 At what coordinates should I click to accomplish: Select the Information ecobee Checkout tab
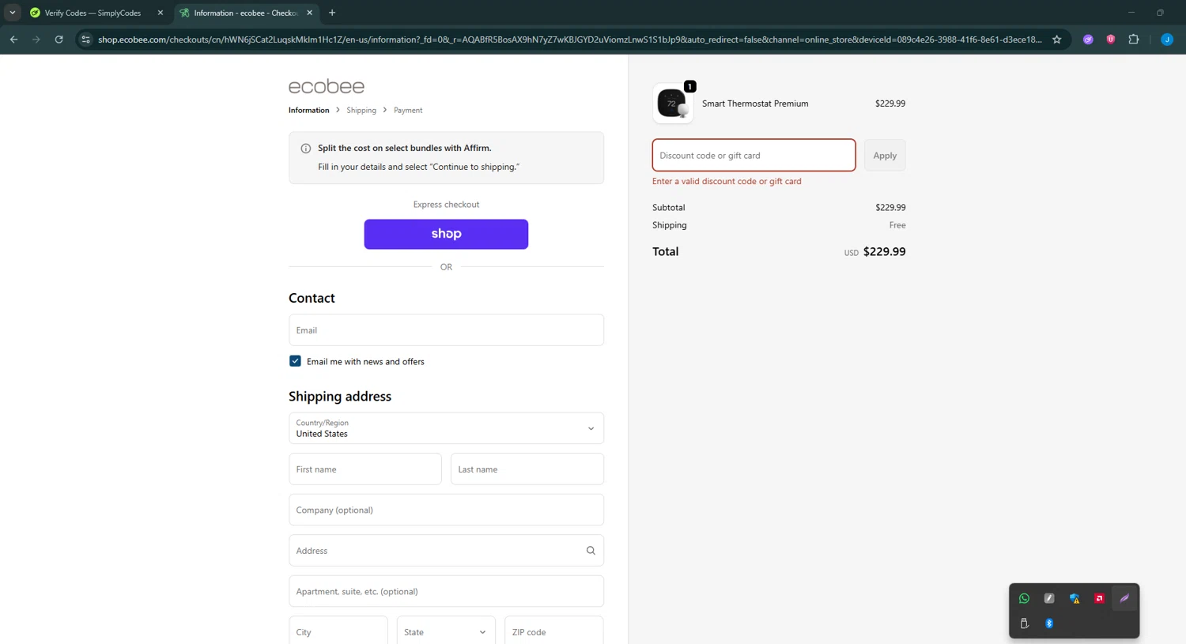tap(245, 13)
